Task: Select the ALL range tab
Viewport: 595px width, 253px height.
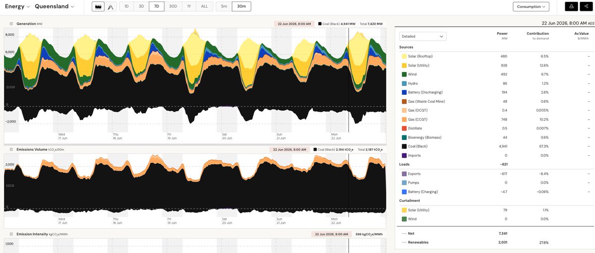Action: pyautogui.click(x=204, y=6)
